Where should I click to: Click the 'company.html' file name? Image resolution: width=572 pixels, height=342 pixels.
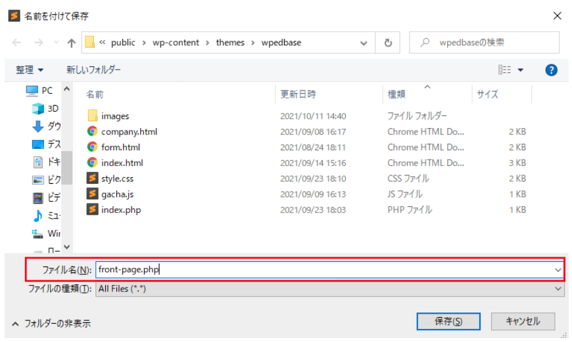coord(129,131)
